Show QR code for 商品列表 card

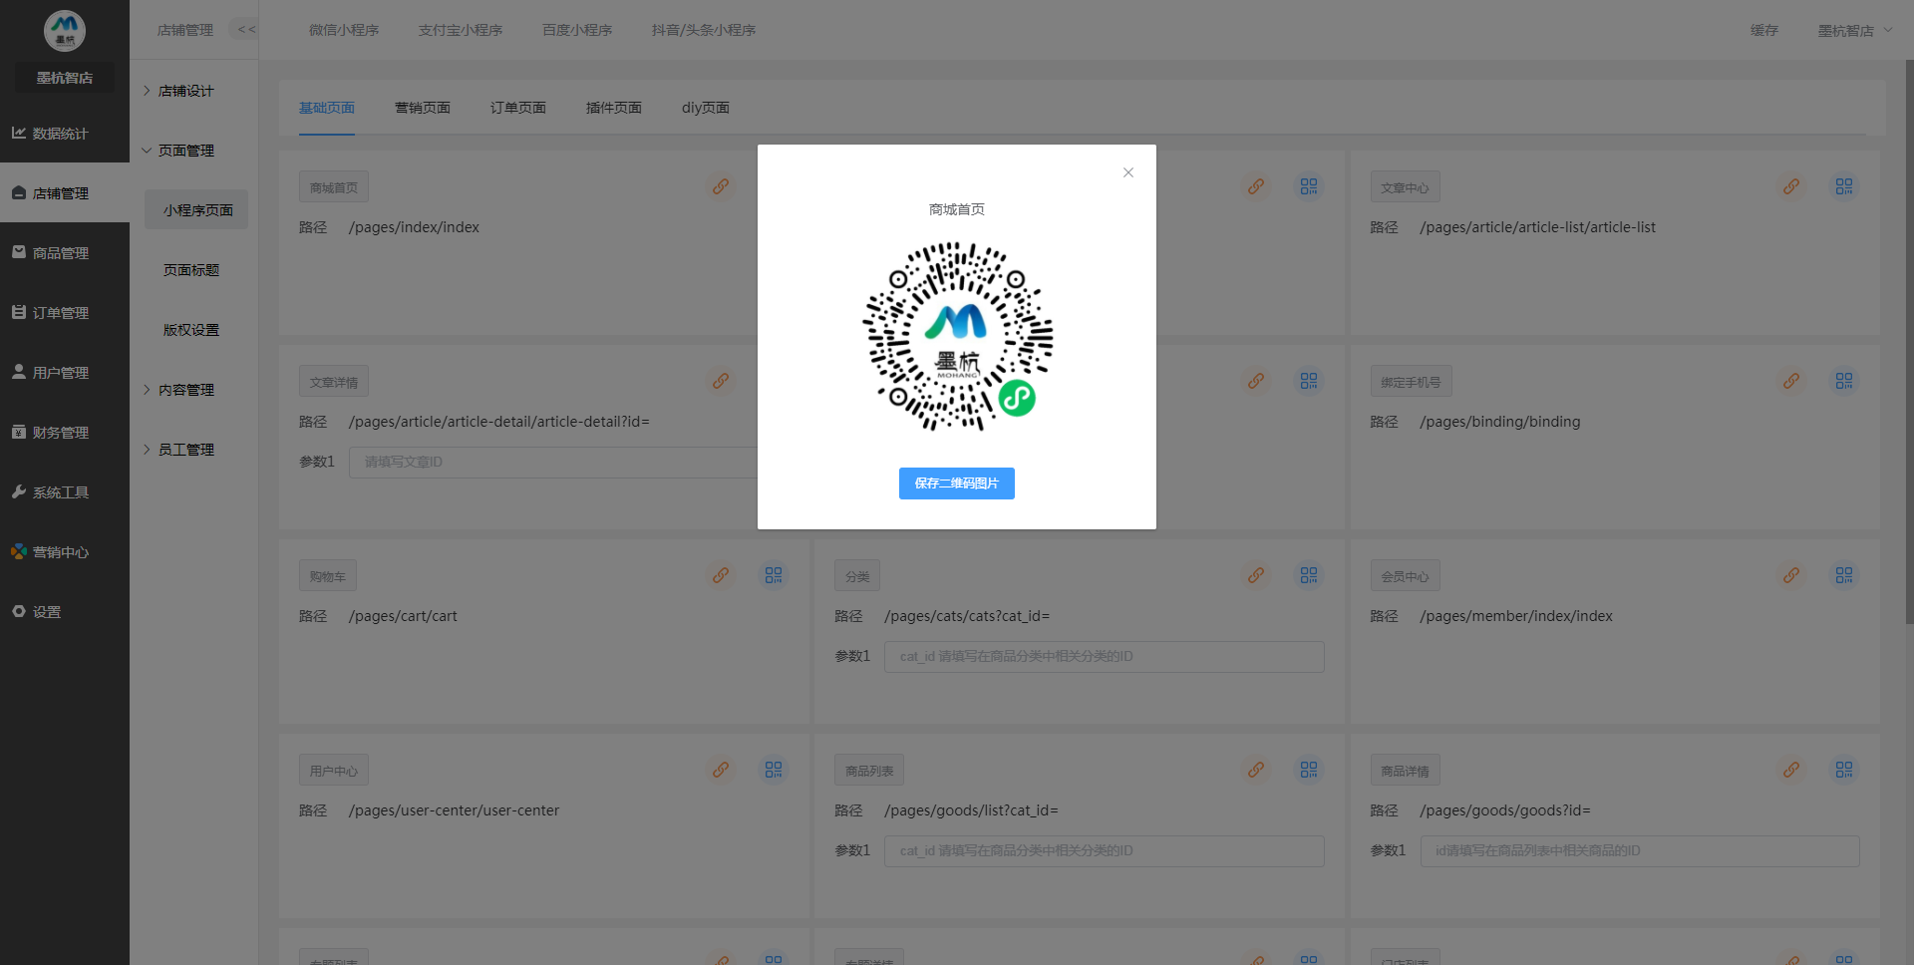tap(1309, 770)
